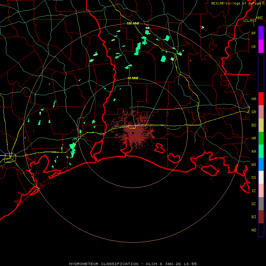Viewport: 266px width, 266px height.
Task: Click the [CLAS] units label
Action: [250, 20]
